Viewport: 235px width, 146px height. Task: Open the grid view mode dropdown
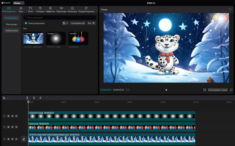65,23
